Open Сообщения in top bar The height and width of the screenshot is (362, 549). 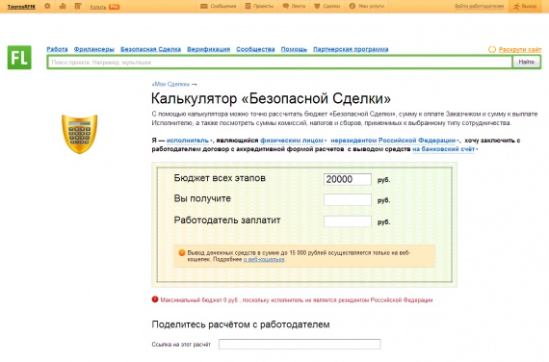tap(218, 6)
